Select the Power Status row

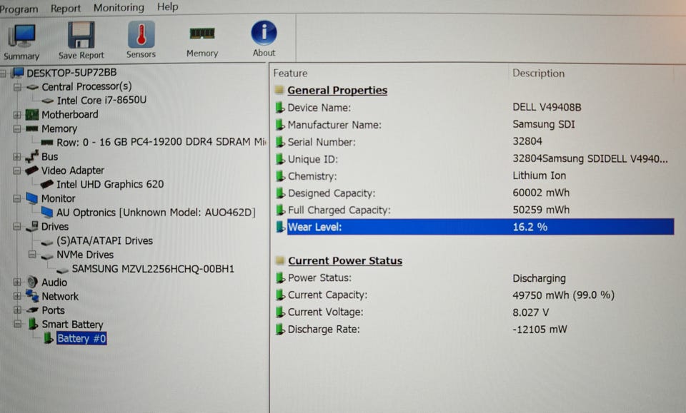click(x=474, y=278)
